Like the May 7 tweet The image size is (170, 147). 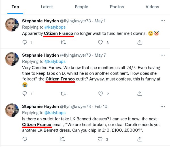point(100,94)
